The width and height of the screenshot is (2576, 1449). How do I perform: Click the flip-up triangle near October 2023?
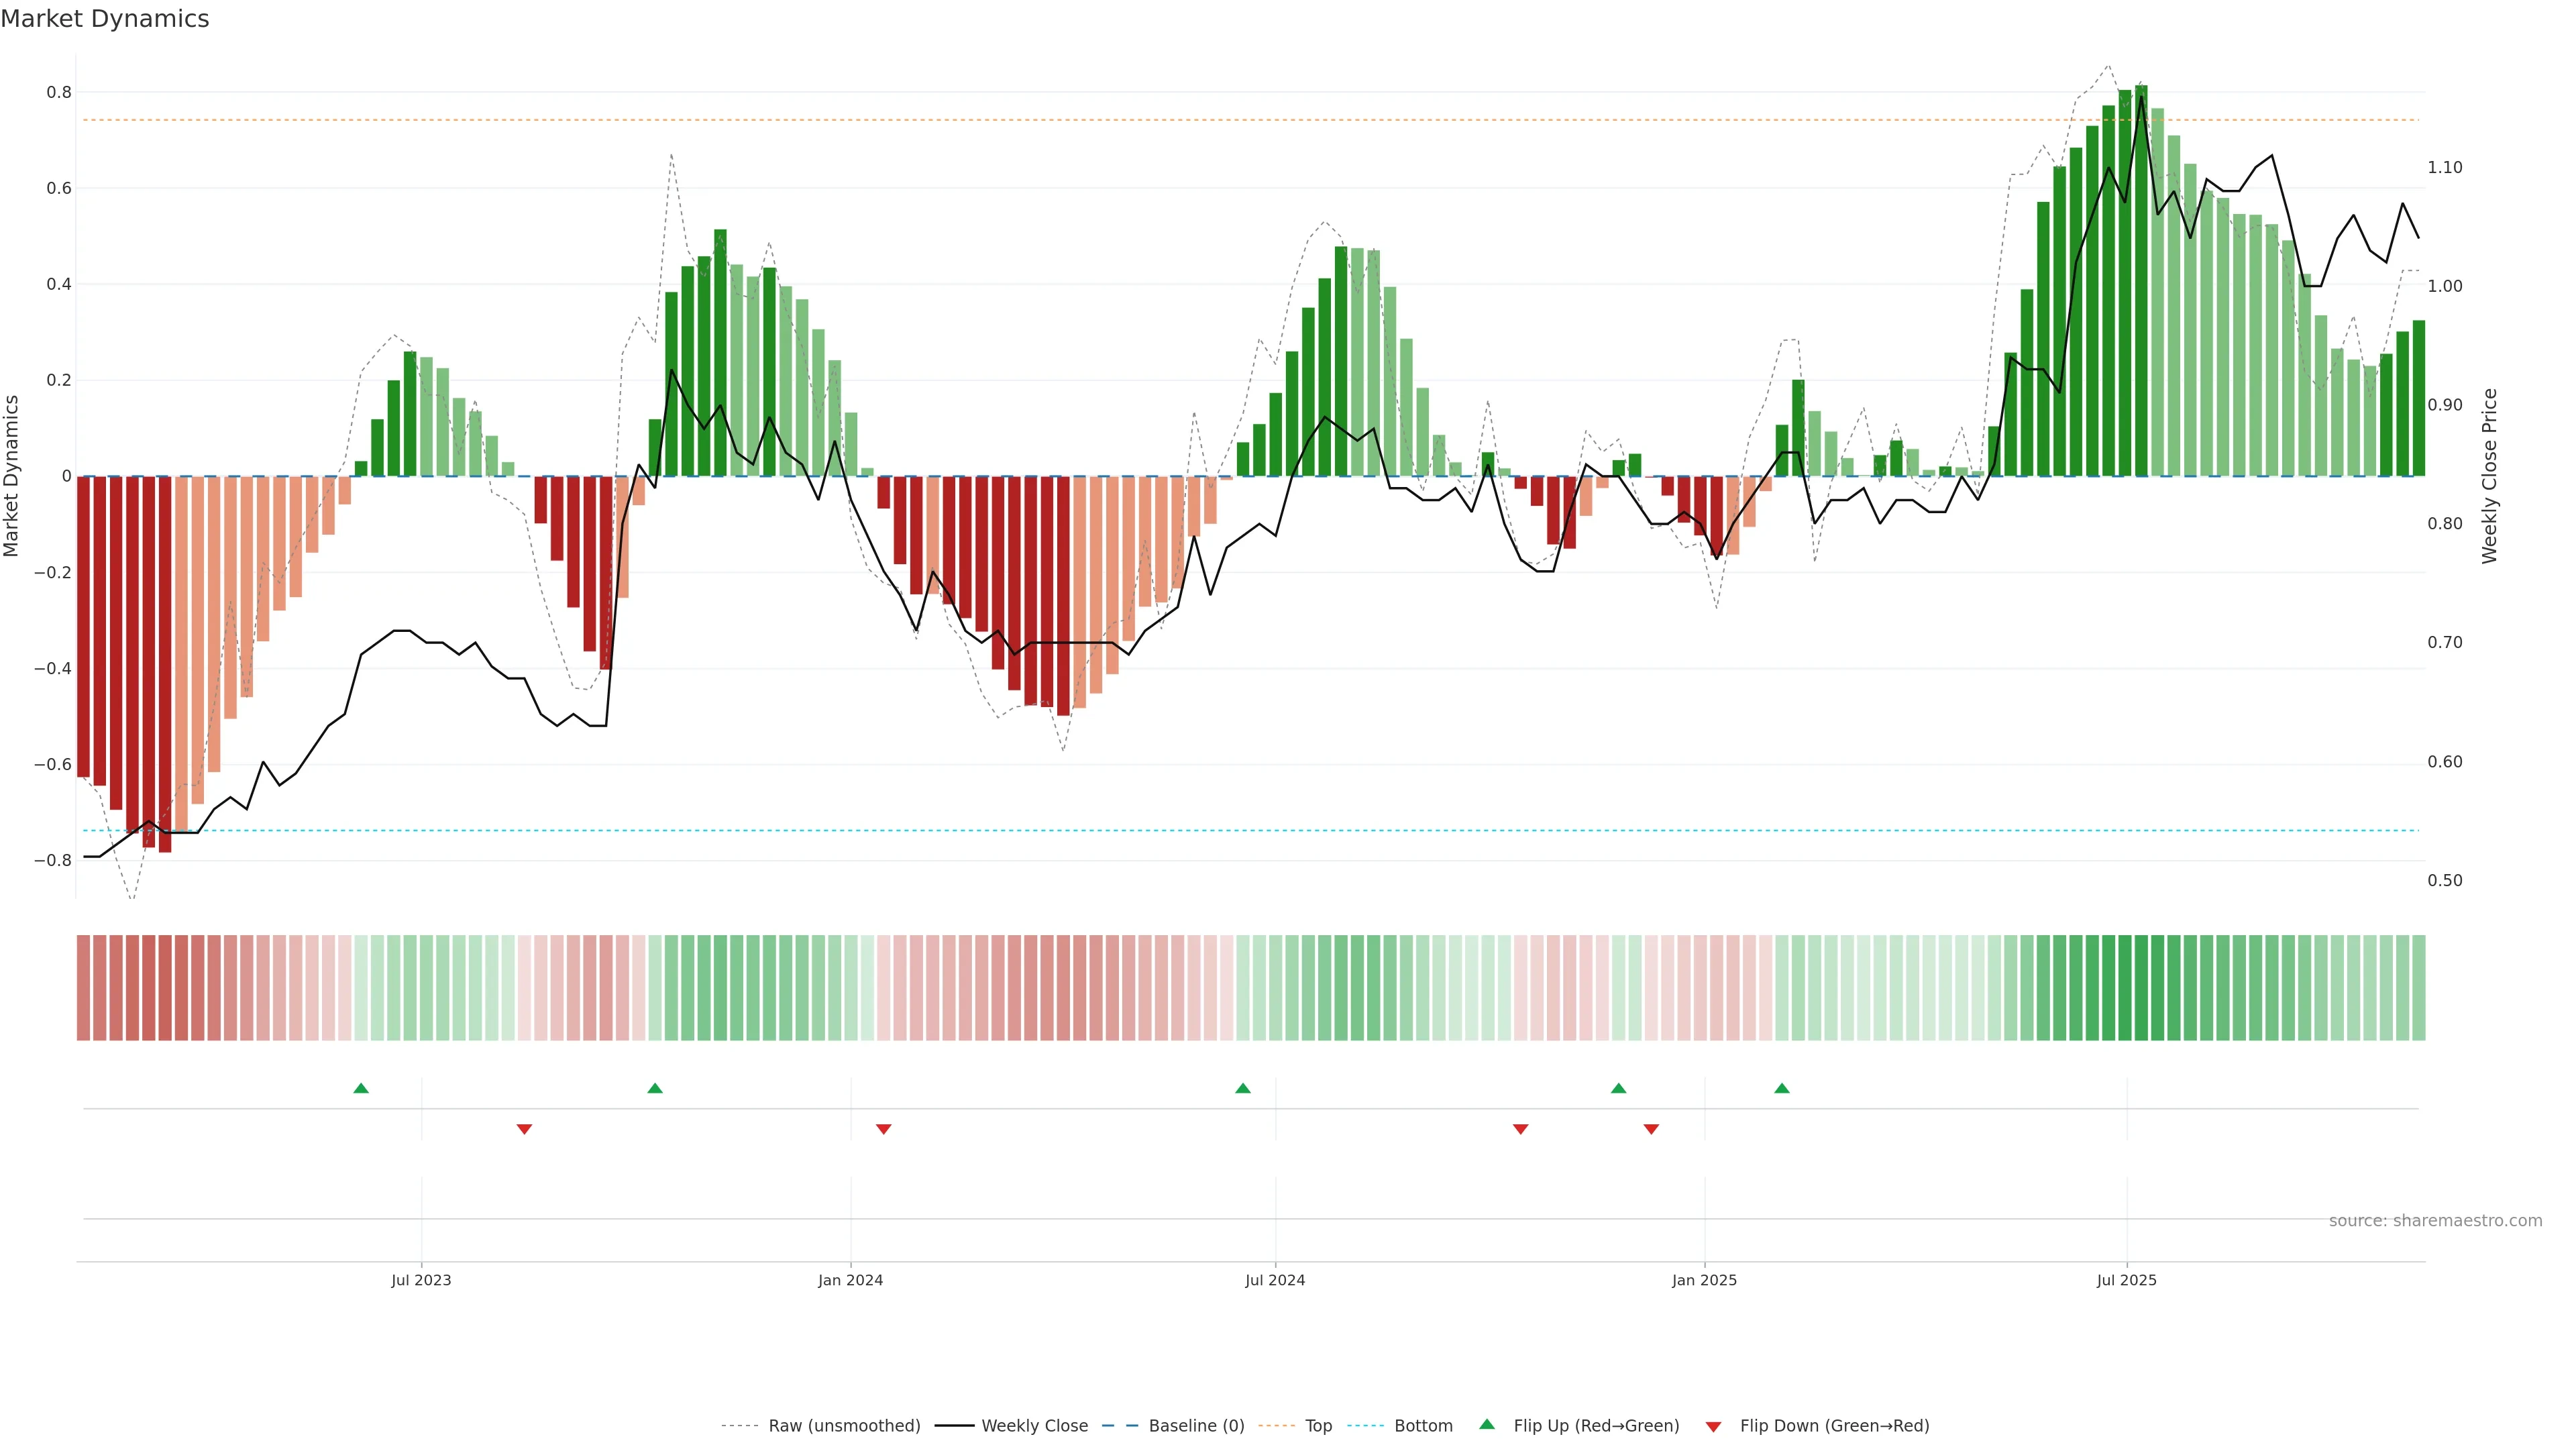655,1088
